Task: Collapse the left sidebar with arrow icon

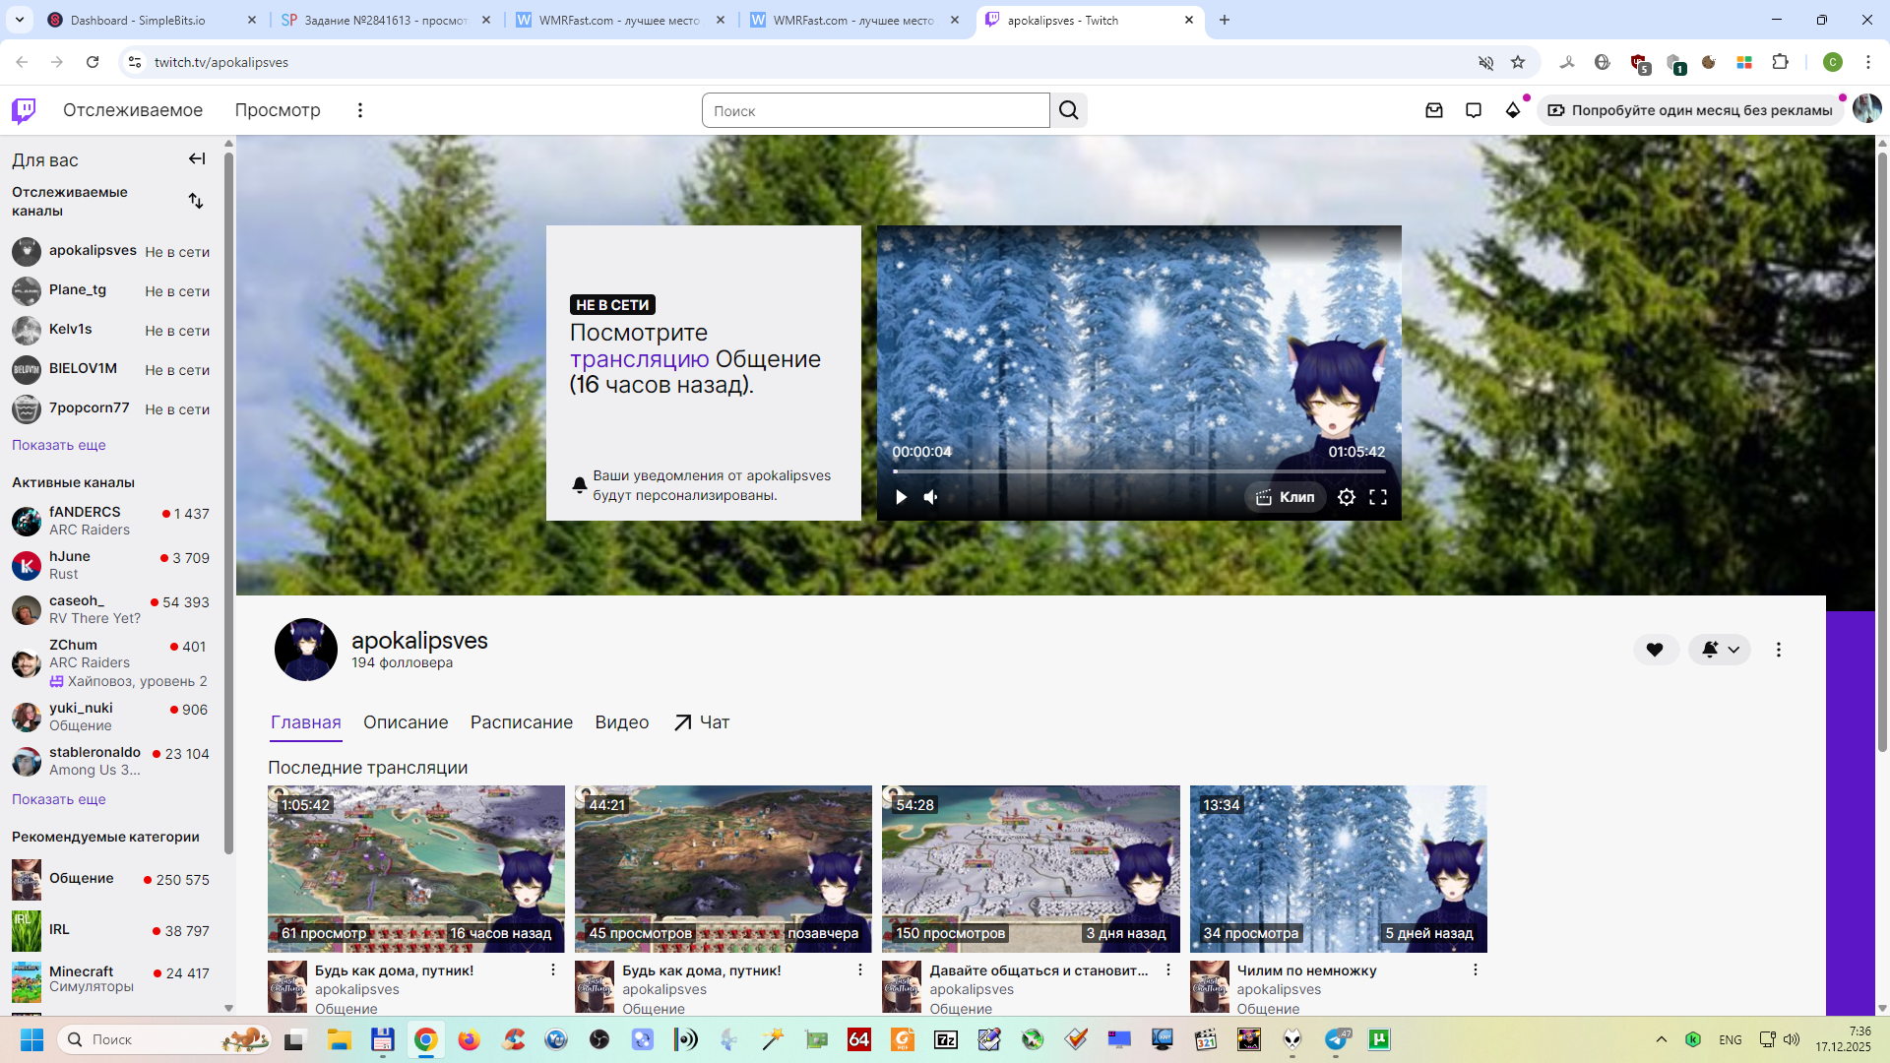Action: point(197,158)
